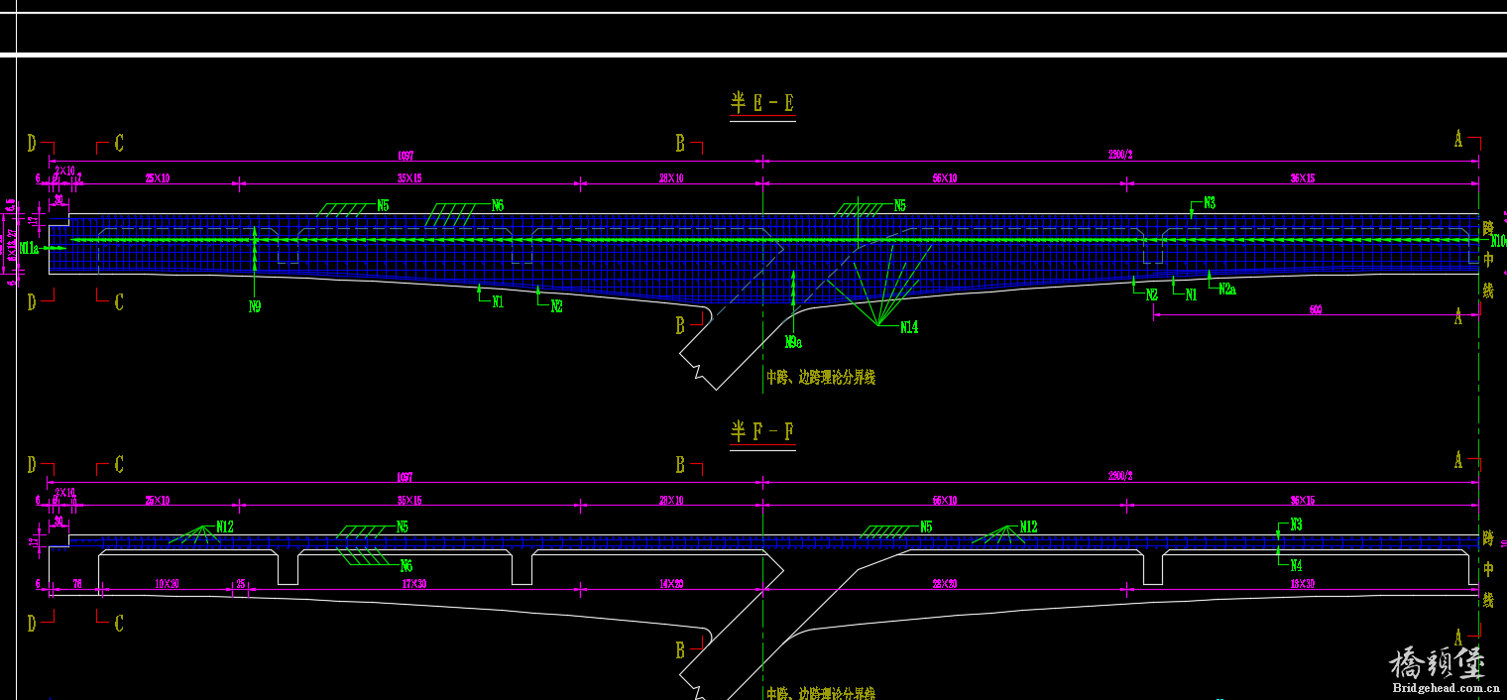1507x700 pixels.
Task: Select the N3 label in 半 E-E
Action: [1210, 202]
